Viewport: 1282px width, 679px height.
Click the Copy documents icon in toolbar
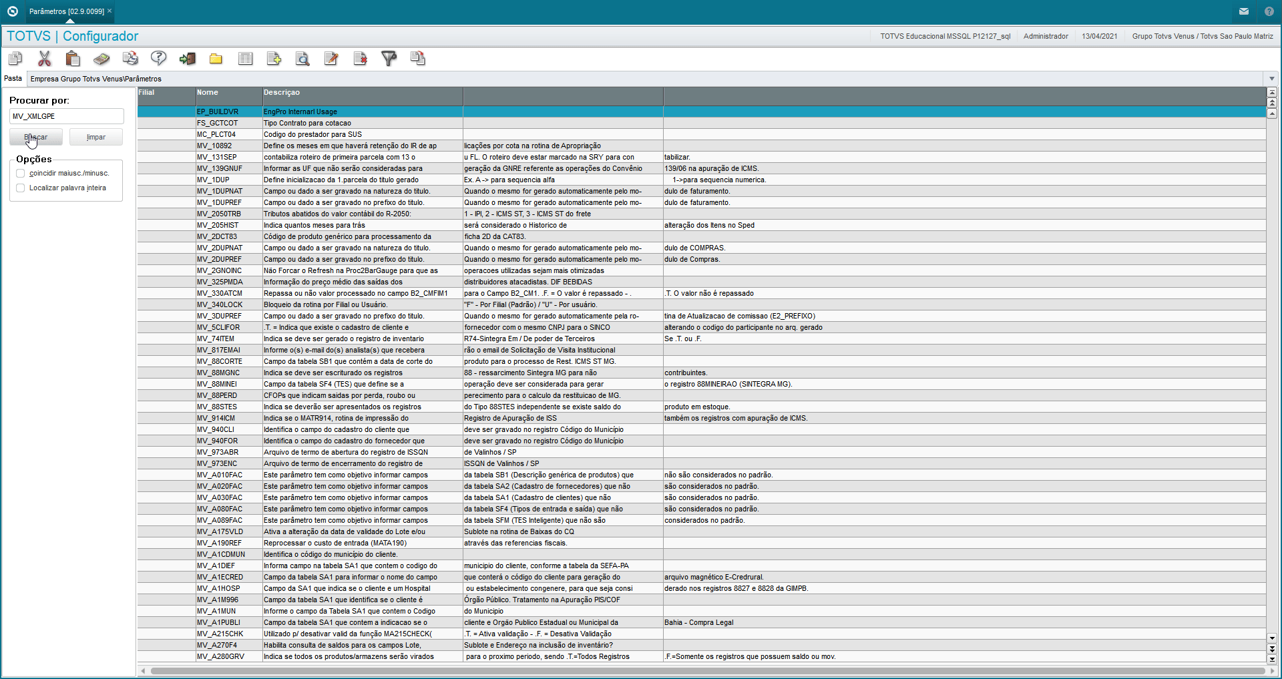15,59
